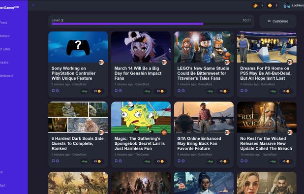Click the +5xp badge on the Sony card
Screen dimensions: 304x194
[x=84, y=91]
